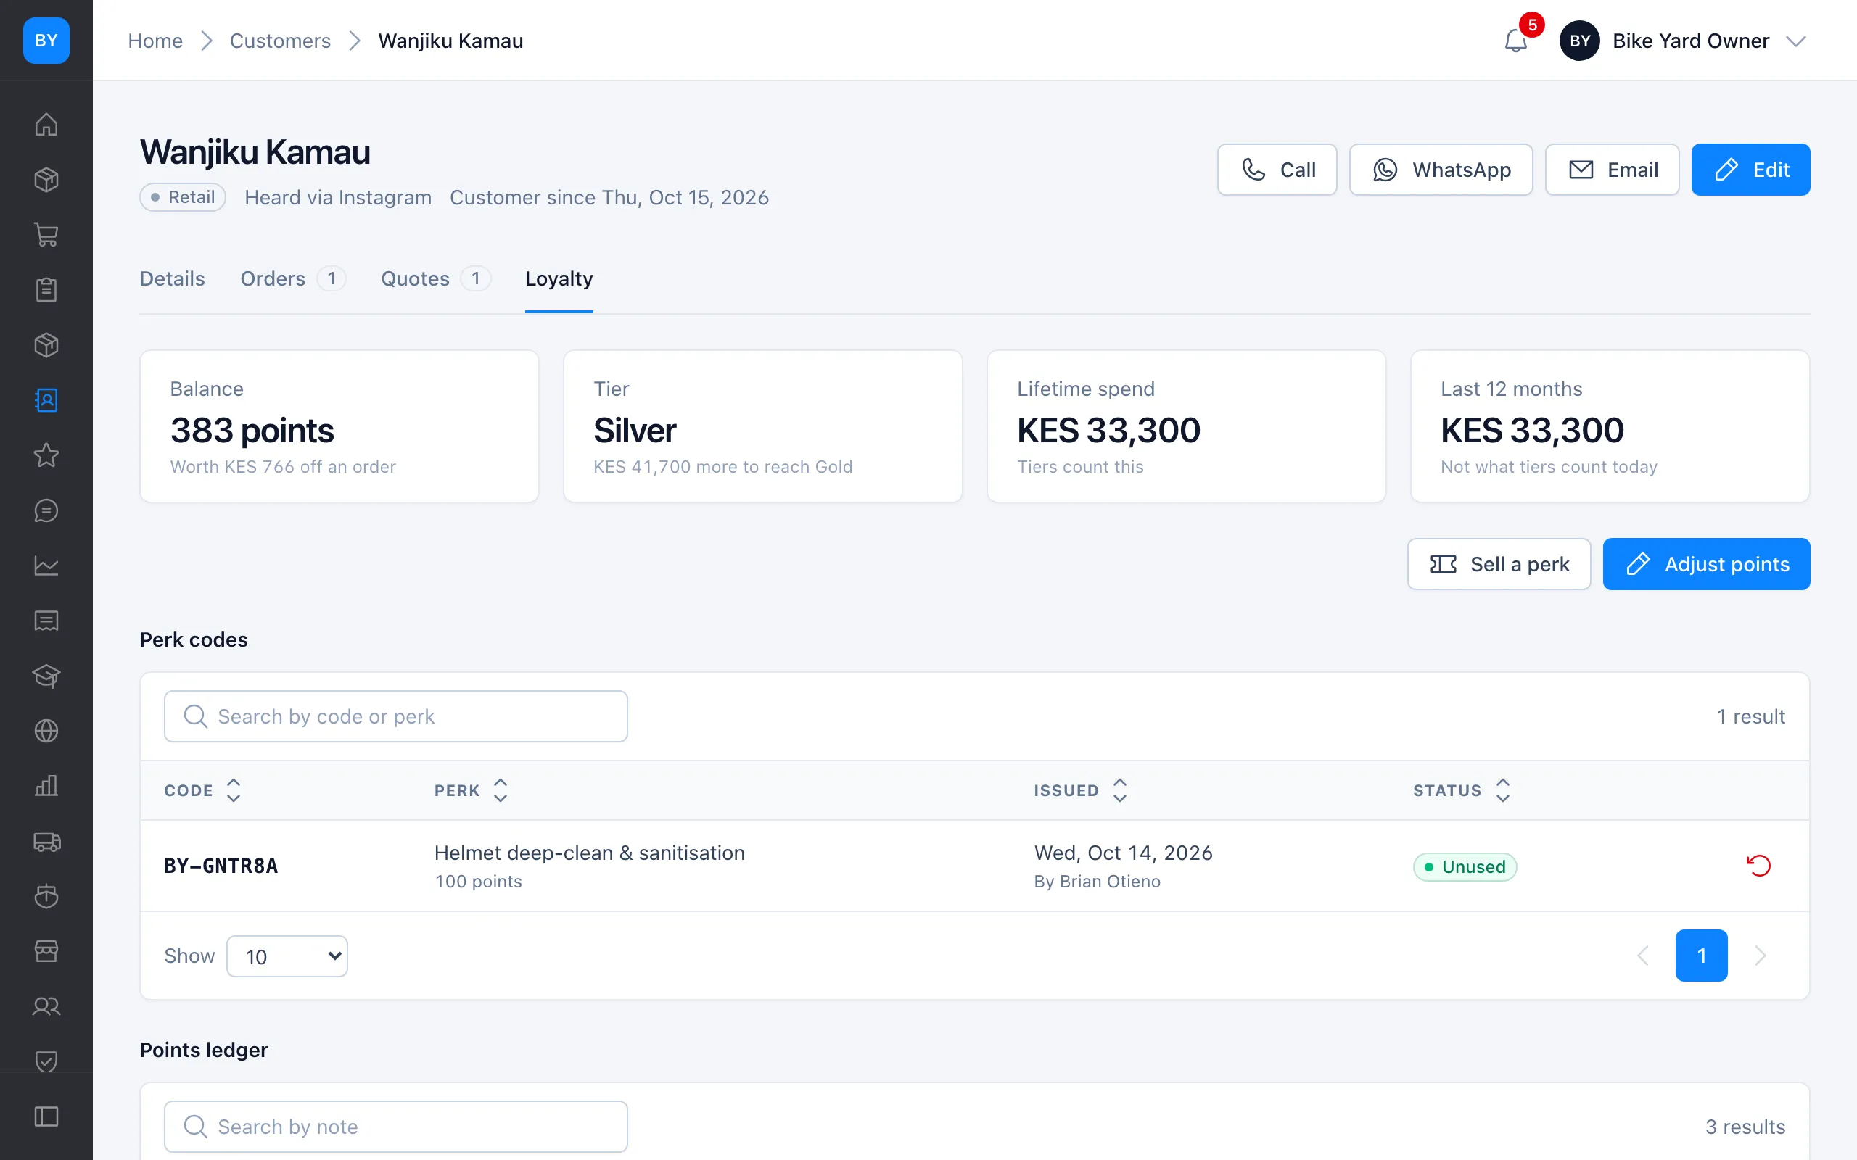Click By Brian Otieno issuer text
This screenshot has height=1160, width=1857.
click(1098, 882)
